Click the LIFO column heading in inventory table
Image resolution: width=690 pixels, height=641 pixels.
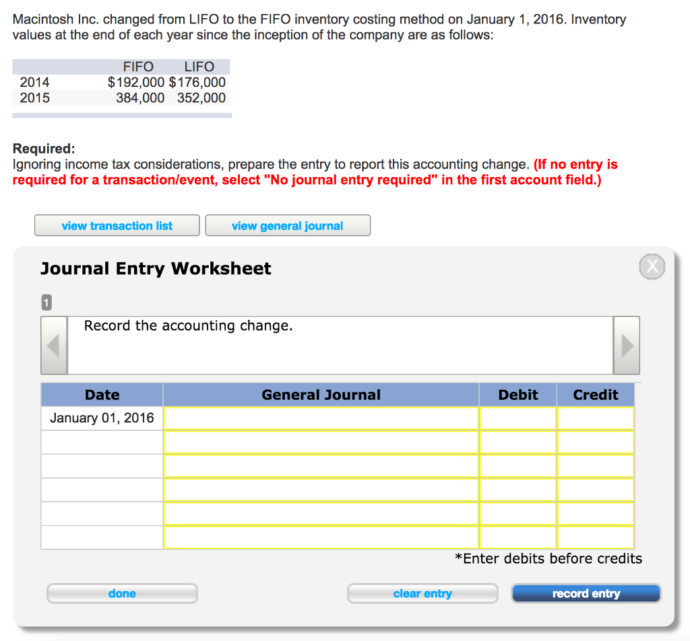199,67
